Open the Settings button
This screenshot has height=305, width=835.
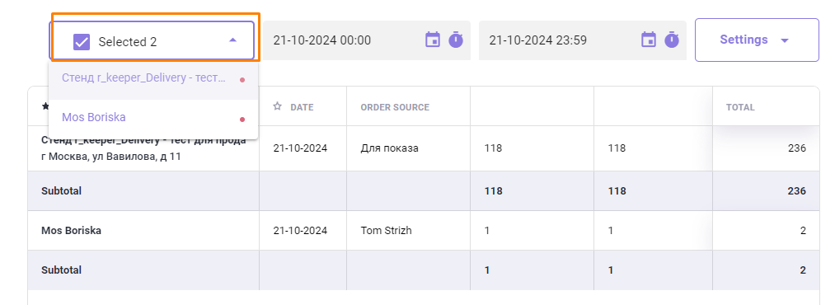[x=757, y=40]
